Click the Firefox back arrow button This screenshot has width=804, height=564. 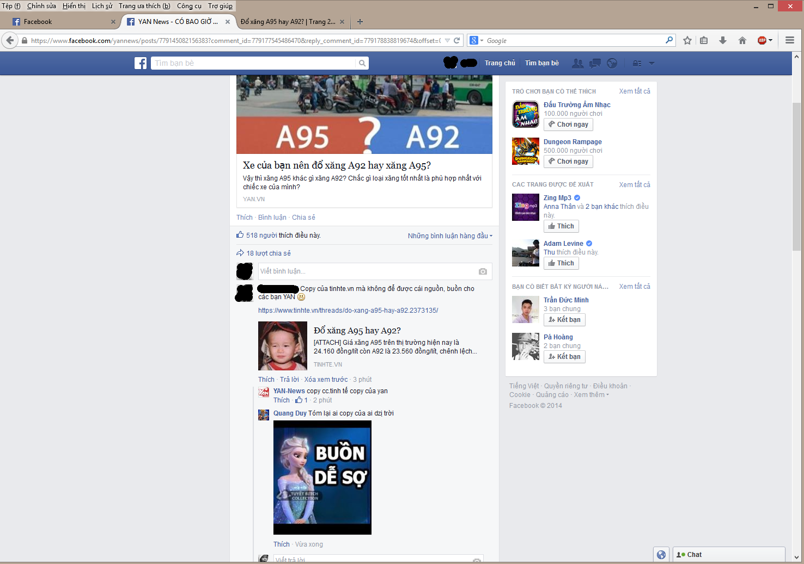pos(10,40)
